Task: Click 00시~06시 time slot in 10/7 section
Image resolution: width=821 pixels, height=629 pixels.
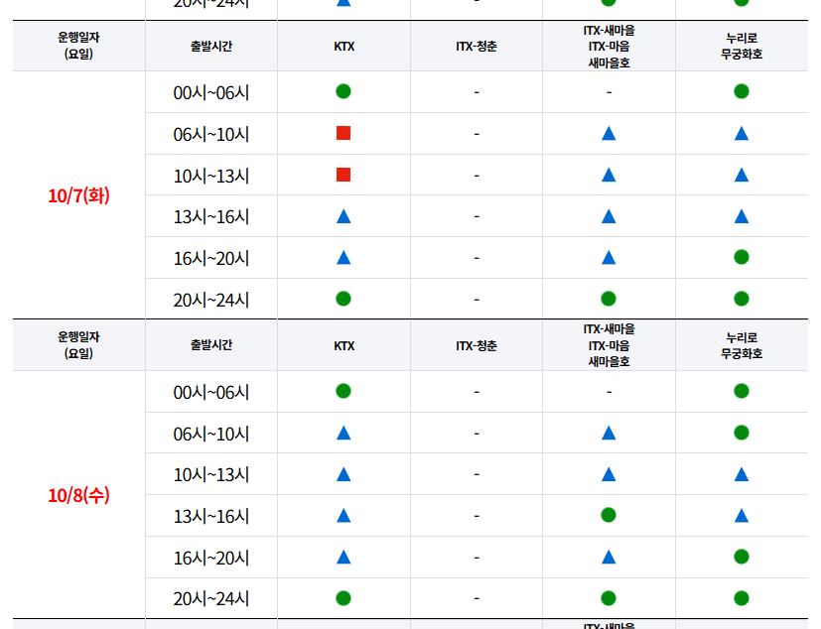Action: pos(211,92)
